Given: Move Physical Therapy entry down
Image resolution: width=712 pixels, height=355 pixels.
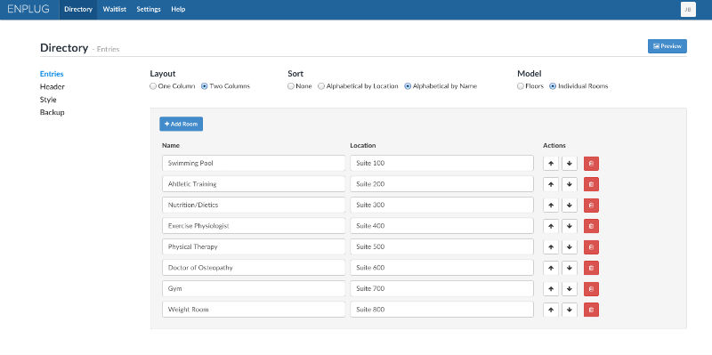Looking at the screenshot, I should pyautogui.click(x=570, y=247).
